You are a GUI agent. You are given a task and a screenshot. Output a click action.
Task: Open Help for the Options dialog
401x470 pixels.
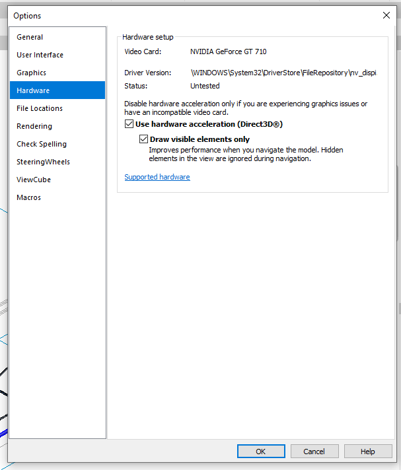point(368,451)
